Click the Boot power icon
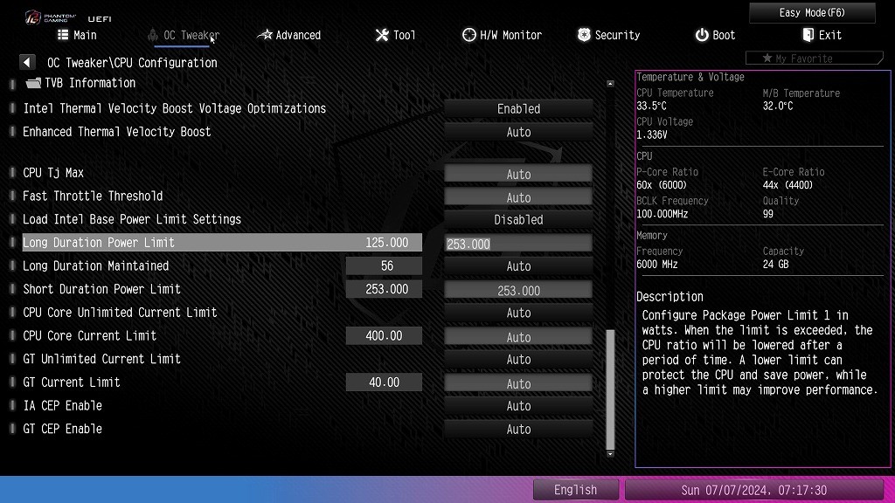This screenshot has width=895, height=503. click(702, 35)
